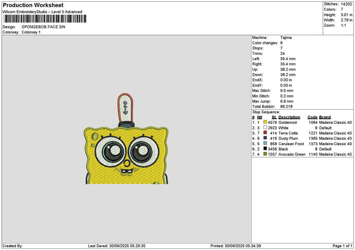Viewport: 355px width, 250px height.
Task: Select thread code 1064
Action: coord(313,123)
